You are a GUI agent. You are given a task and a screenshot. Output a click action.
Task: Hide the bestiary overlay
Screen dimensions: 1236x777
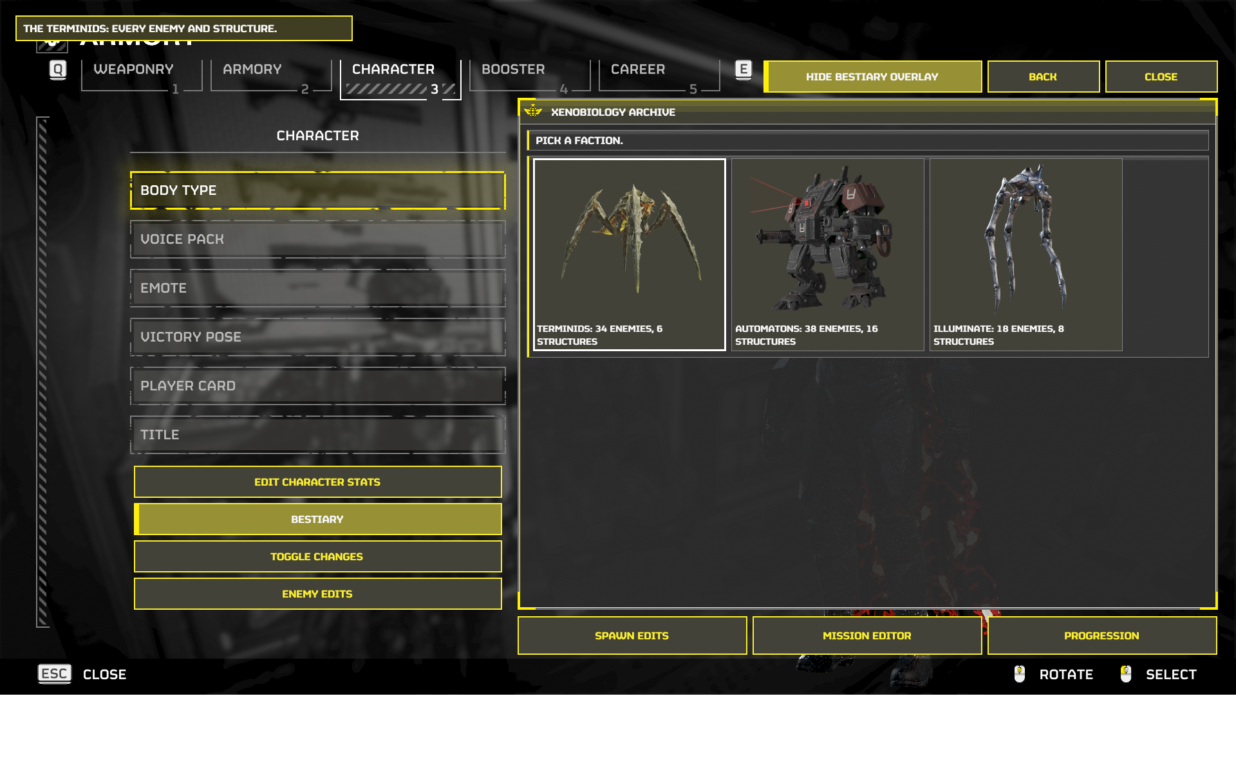(872, 77)
